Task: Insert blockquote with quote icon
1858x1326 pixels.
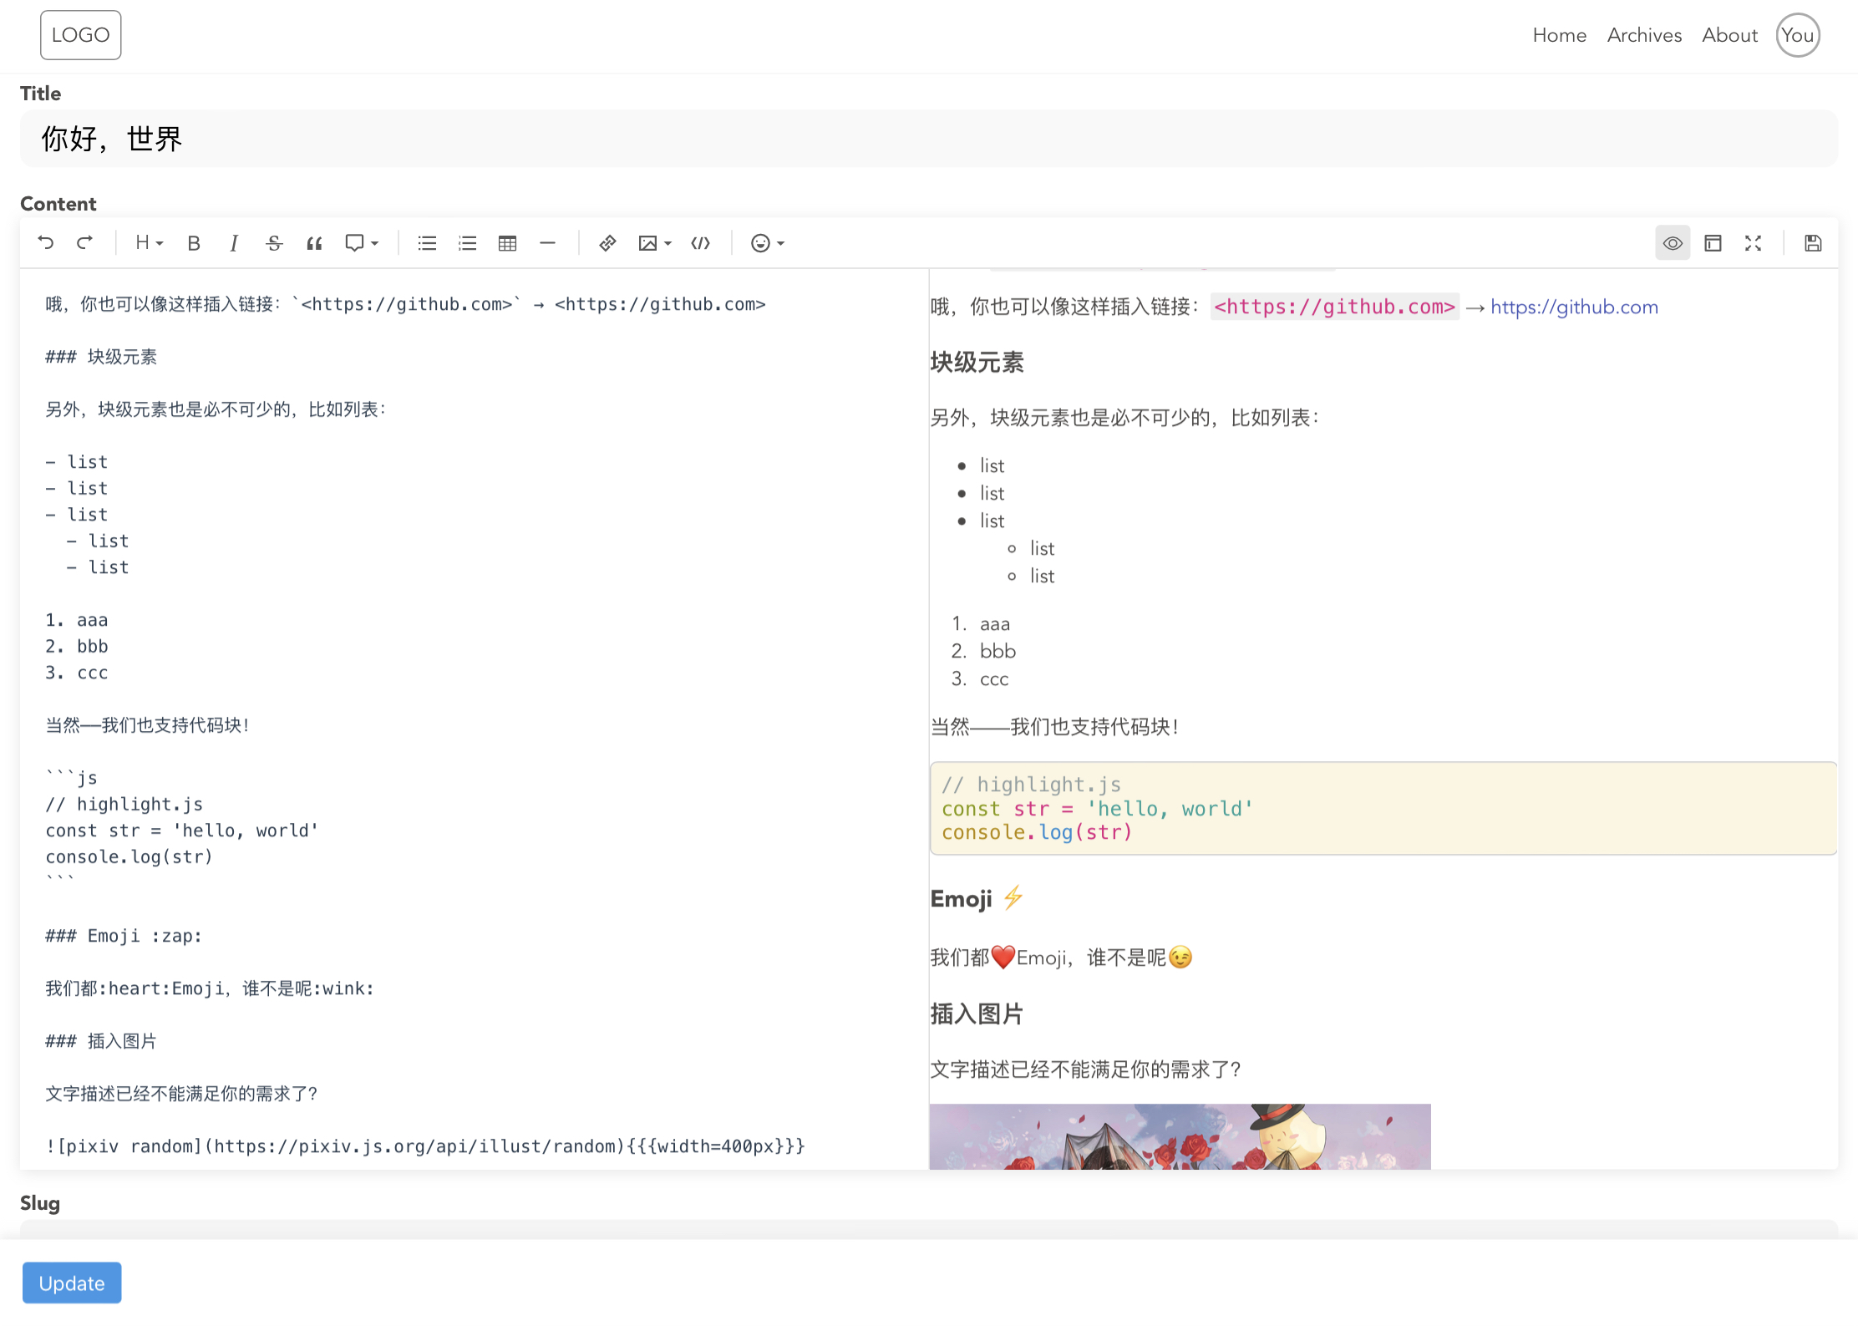Action: (314, 243)
